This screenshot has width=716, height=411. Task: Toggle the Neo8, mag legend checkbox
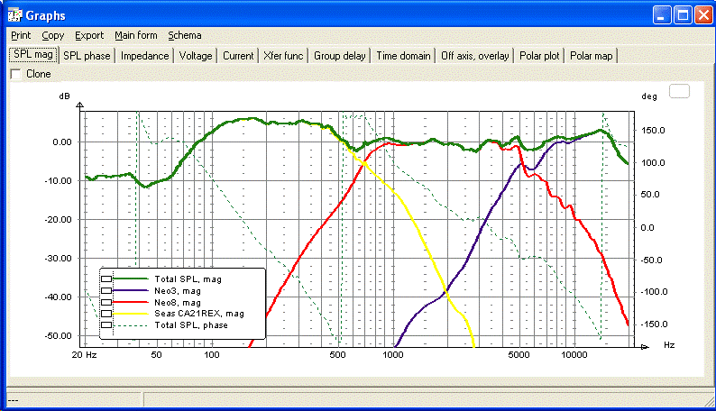pyautogui.click(x=106, y=302)
